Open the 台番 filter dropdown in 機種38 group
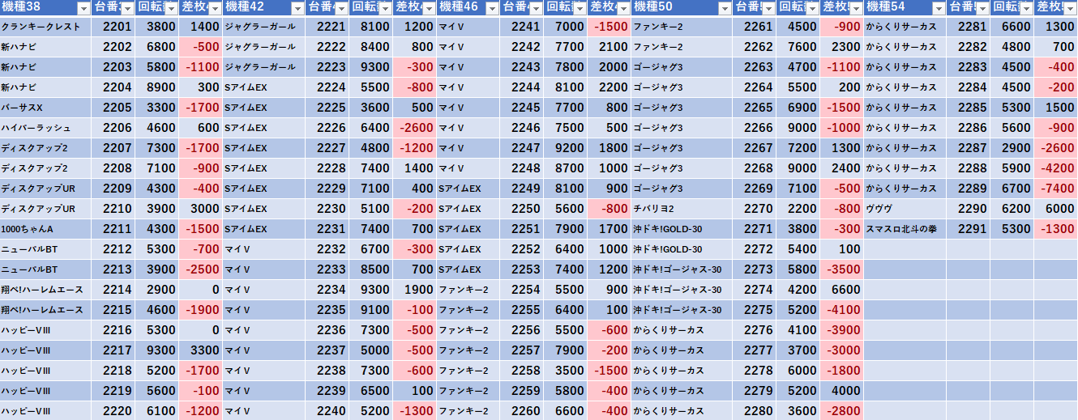The height and width of the screenshot is (420, 1078). [x=128, y=8]
